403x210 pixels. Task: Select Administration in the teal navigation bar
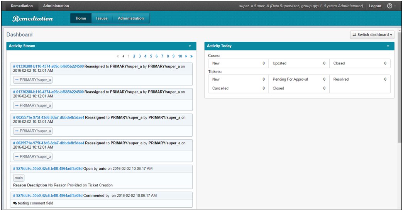130,19
